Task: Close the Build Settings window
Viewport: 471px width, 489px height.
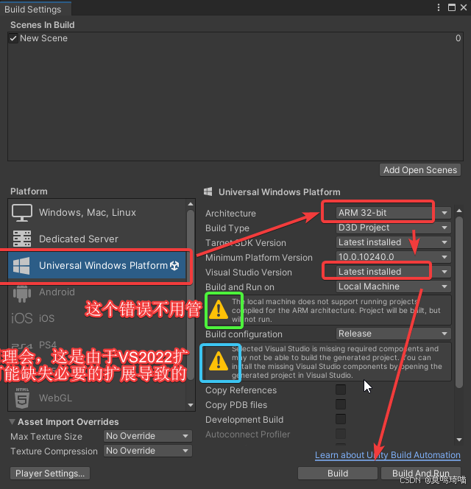Action: 464,7
